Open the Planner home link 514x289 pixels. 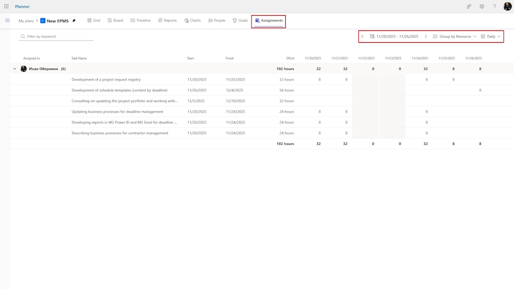pos(22,6)
